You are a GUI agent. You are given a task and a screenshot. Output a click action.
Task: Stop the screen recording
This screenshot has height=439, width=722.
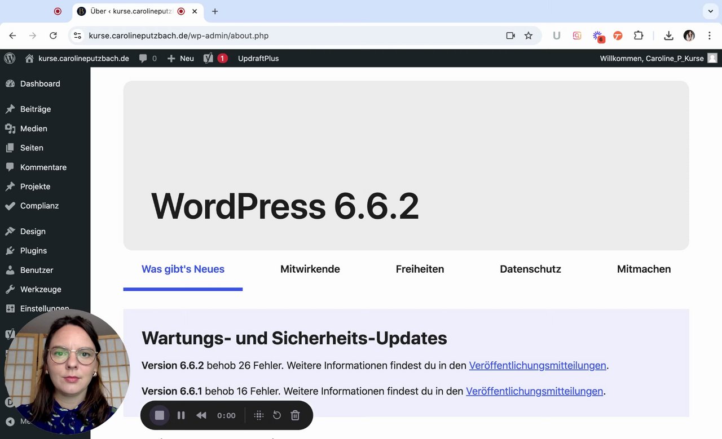click(x=160, y=415)
